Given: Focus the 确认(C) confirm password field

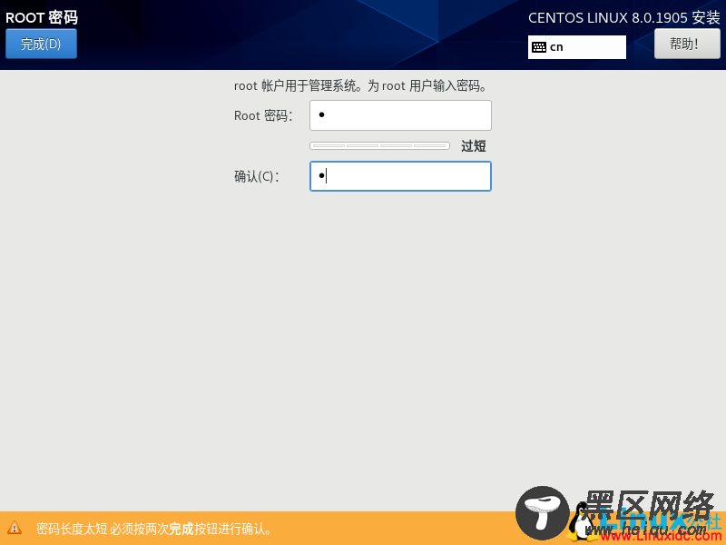Looking at the screenshot, I should point(400,176).
